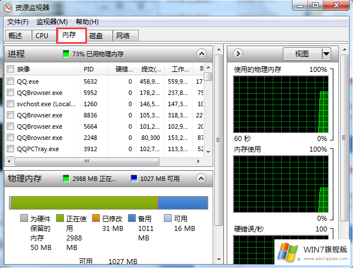This screenshot has height=268, width=353.
Task: Open the 帮助(H) menu
Action: coord(87,22)
